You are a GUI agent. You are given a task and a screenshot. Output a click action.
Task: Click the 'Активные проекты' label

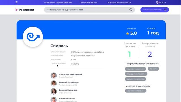click(x=130, y=45)
